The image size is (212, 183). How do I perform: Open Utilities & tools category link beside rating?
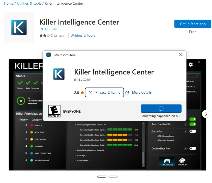[83, 35]
